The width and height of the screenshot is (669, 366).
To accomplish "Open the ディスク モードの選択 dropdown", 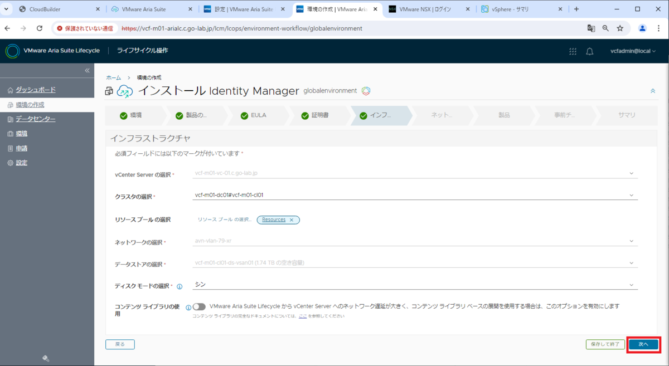I will (x=415, y=285).
